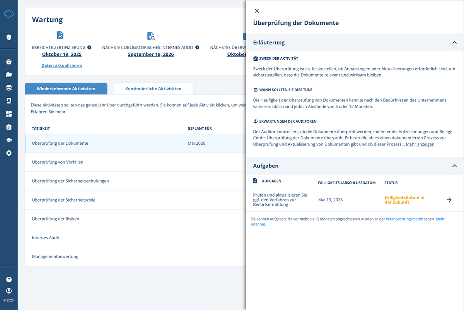Open the shield info icon in sidebar
The width and height of the screenshot is (464, 310).
pos(9,38)
